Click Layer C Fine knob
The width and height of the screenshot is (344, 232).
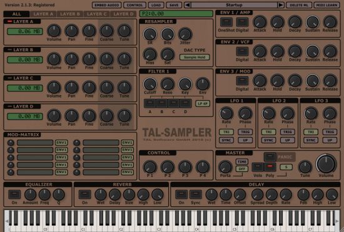(89, 88)
